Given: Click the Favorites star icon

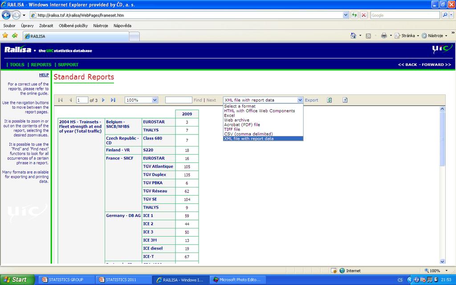Looking at the screenshot, I should pos(5,36).
